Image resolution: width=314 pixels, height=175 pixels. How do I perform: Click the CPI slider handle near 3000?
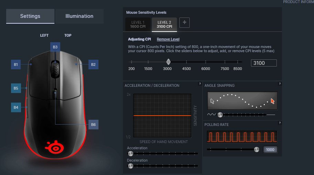click(168, 62)
